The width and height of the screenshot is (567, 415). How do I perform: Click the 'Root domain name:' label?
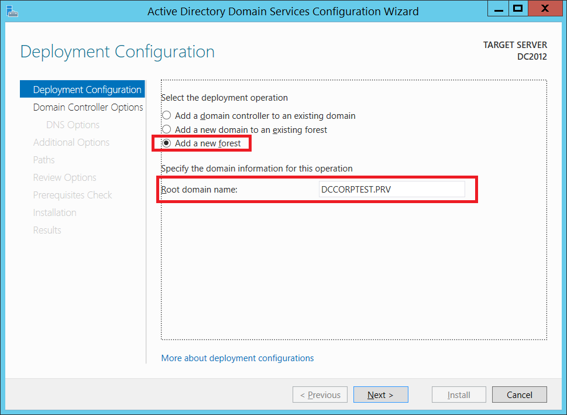(199, 190)
